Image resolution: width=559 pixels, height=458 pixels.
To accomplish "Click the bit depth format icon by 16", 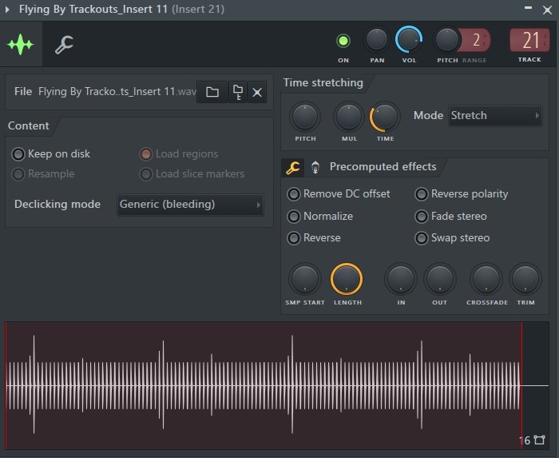I will coord(539,440).
